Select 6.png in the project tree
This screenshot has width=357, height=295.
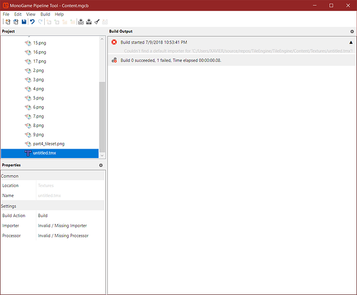(x=38, y=107)
